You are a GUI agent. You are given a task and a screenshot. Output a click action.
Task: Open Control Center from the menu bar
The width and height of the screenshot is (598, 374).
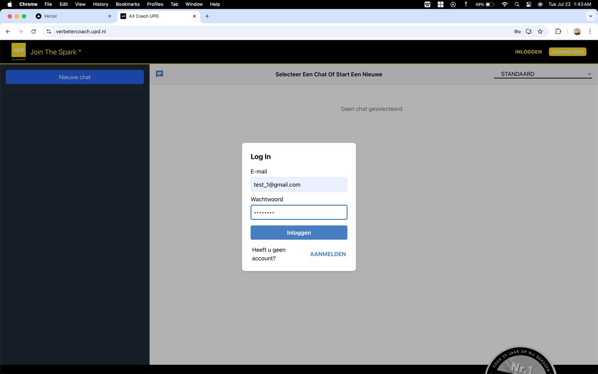[529, 4]
